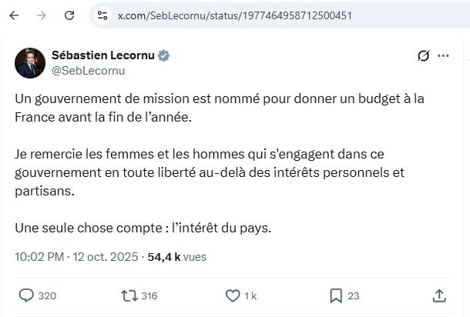Reload the current page
The height and width of the screenshot is (317, 470).
coord(69,15)
